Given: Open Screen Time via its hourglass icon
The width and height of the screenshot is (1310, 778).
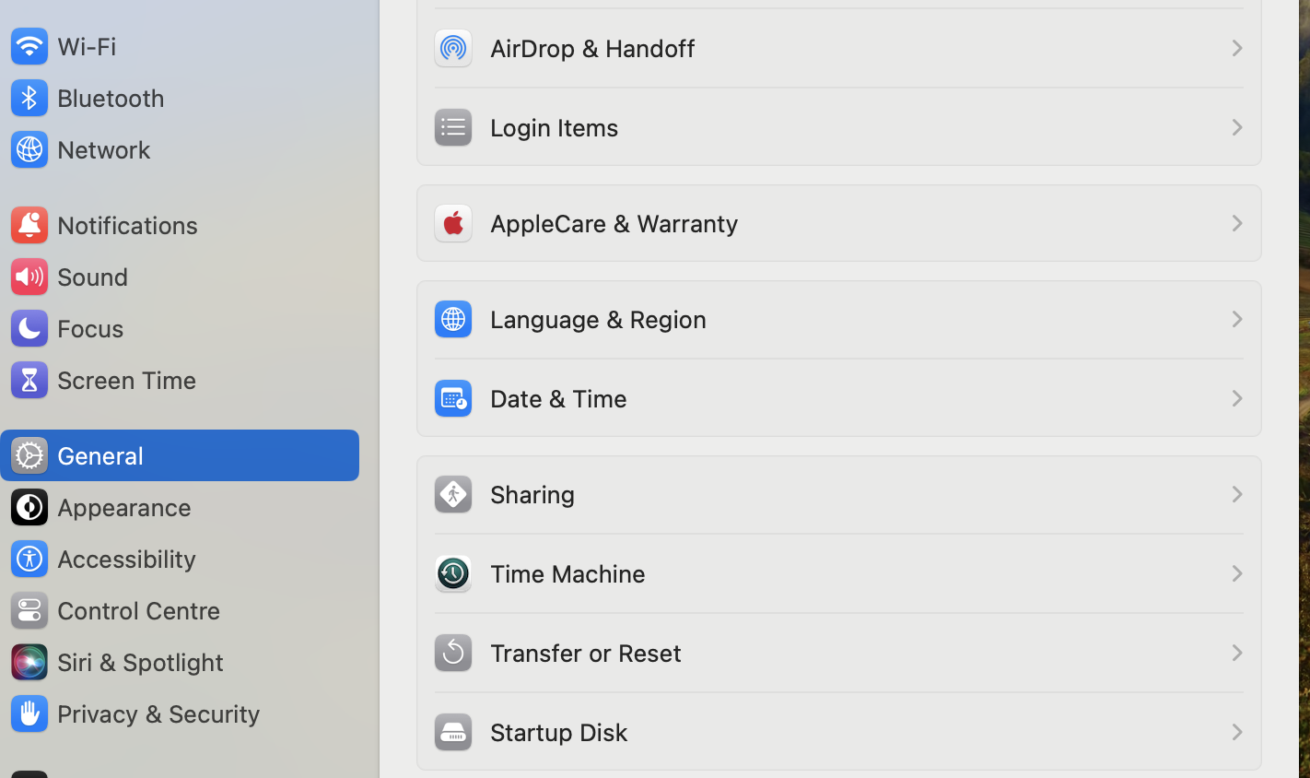Looking at the screenshot, I should pos(29,380).
